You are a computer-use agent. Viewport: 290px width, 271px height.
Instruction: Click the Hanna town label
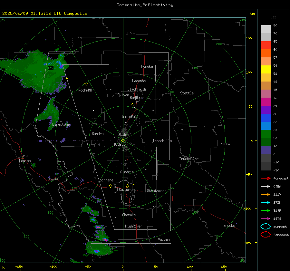tap(225, 144)
